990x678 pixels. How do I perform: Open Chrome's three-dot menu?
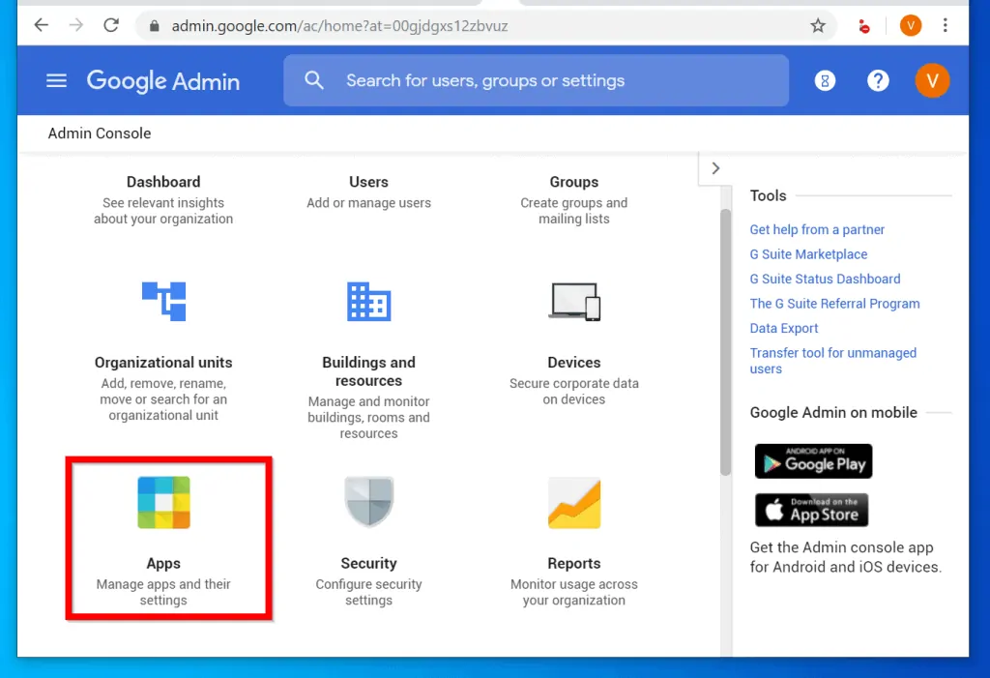946,27
